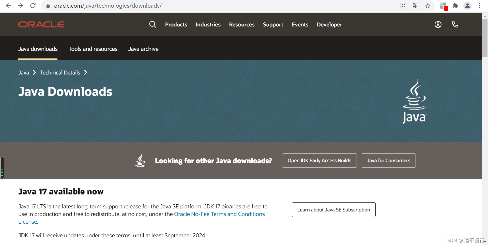488x245 pixels.
Task: Click the scrollbar down arrow
Action: (x=485, y=242)
